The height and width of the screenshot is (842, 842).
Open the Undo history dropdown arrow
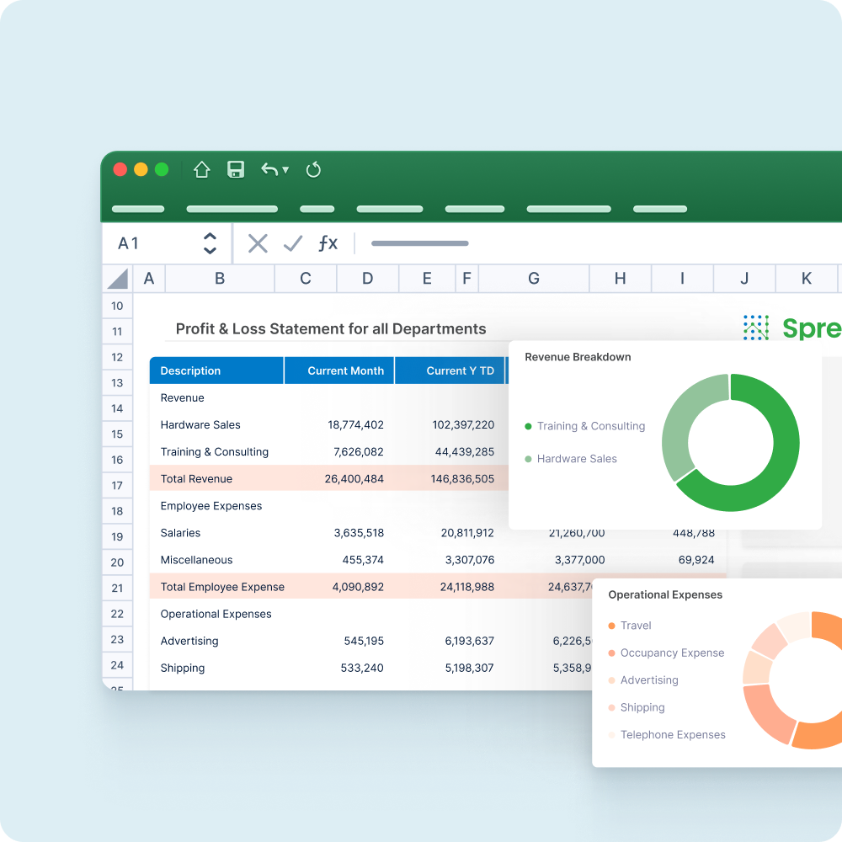pos(285,170)
